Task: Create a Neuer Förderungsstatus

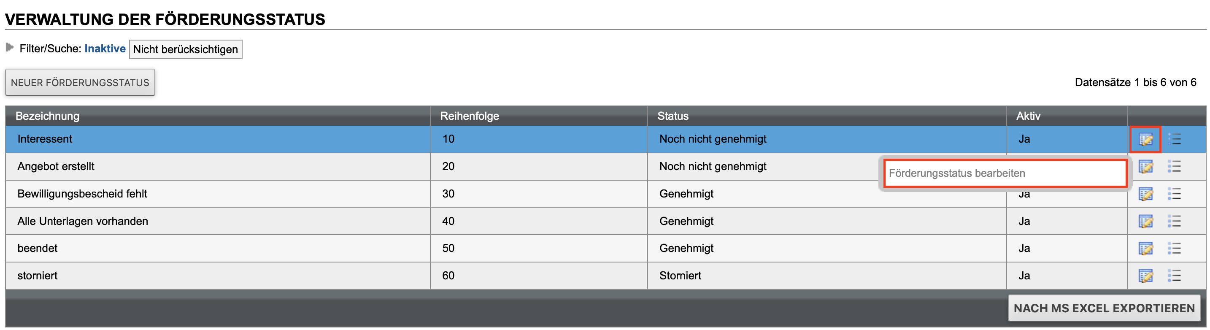Action: [x=80, y=83]
